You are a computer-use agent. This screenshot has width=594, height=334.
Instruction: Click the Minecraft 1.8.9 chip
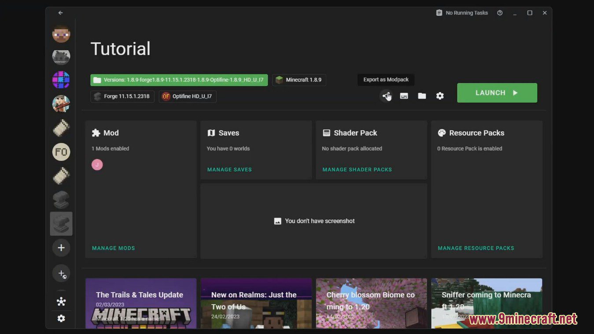pyautogui.click(x=299, y=80)
